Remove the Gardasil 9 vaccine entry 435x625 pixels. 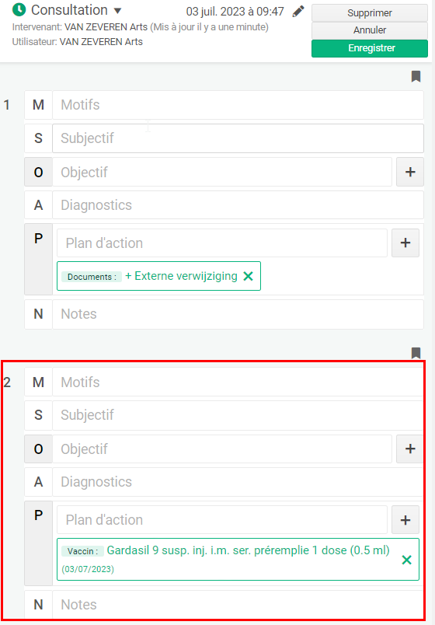click(407, 560)
